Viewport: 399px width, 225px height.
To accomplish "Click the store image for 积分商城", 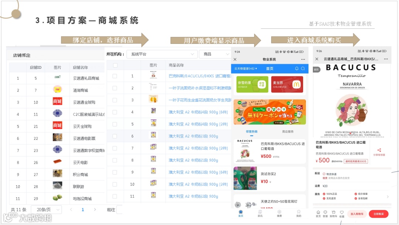I will coord(58,173).
